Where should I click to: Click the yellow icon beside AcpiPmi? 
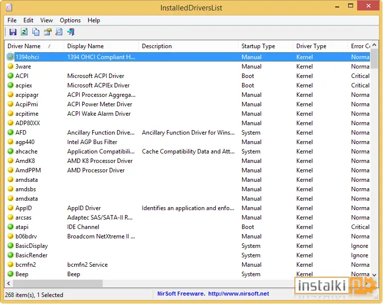[10, 104]
